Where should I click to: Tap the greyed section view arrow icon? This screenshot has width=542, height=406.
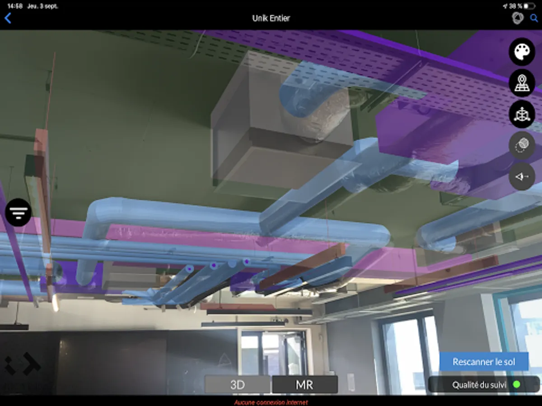(522, 176)
